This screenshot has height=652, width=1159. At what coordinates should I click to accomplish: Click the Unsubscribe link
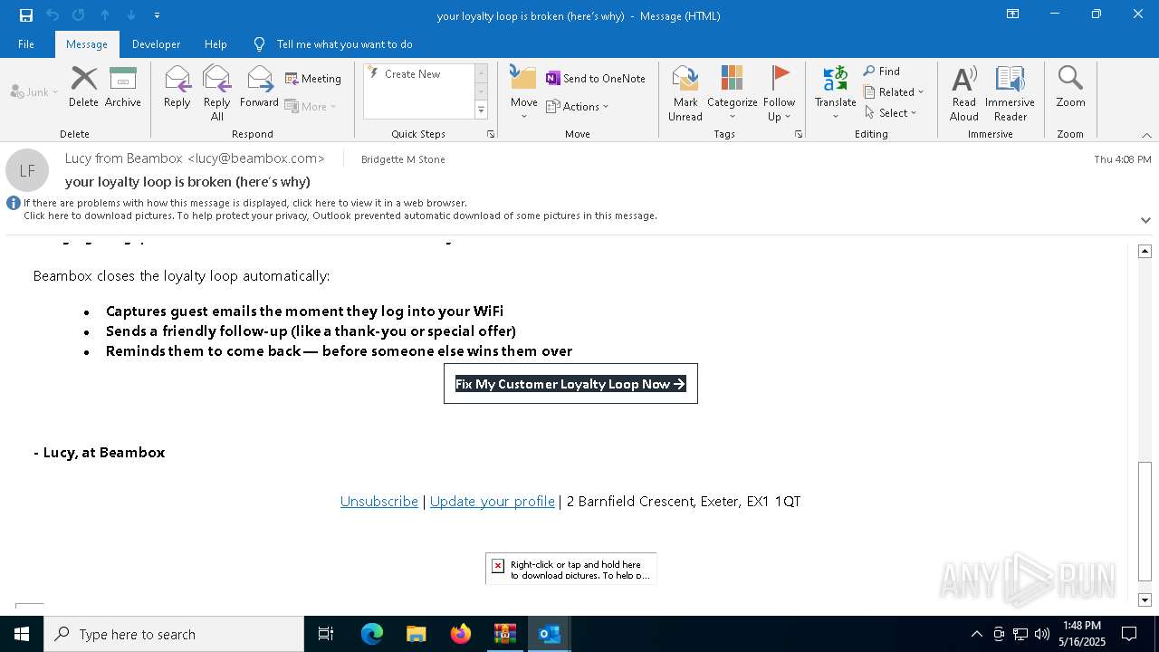tap(379, 501)
